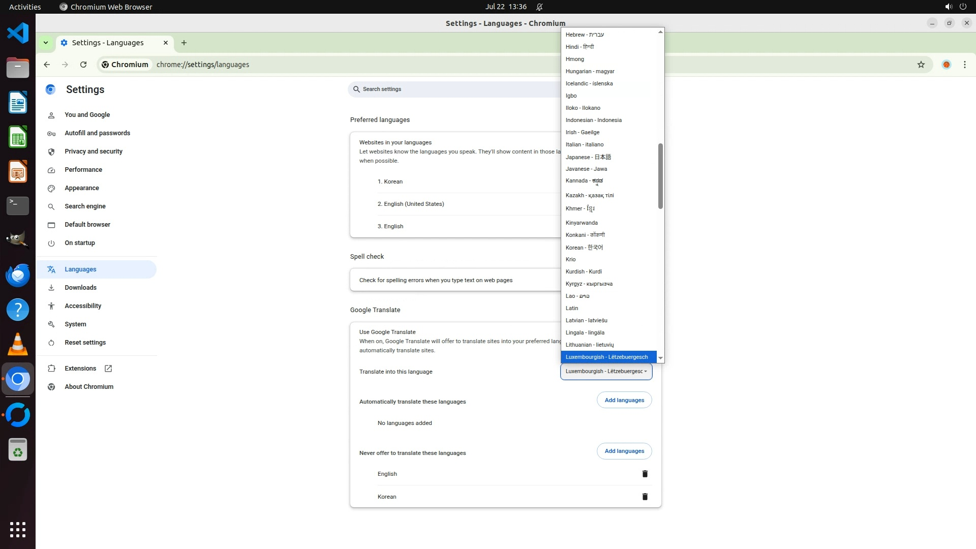Open Chromium three-dot menu
976x549 pixels.
[x=964, y=65]
